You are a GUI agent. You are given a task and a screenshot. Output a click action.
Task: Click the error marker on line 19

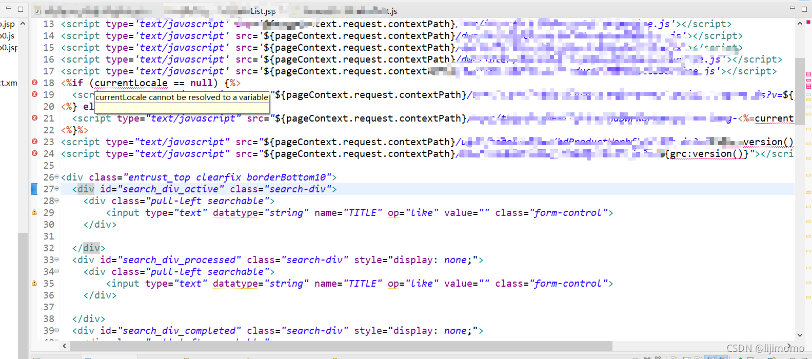coord(34,94)
